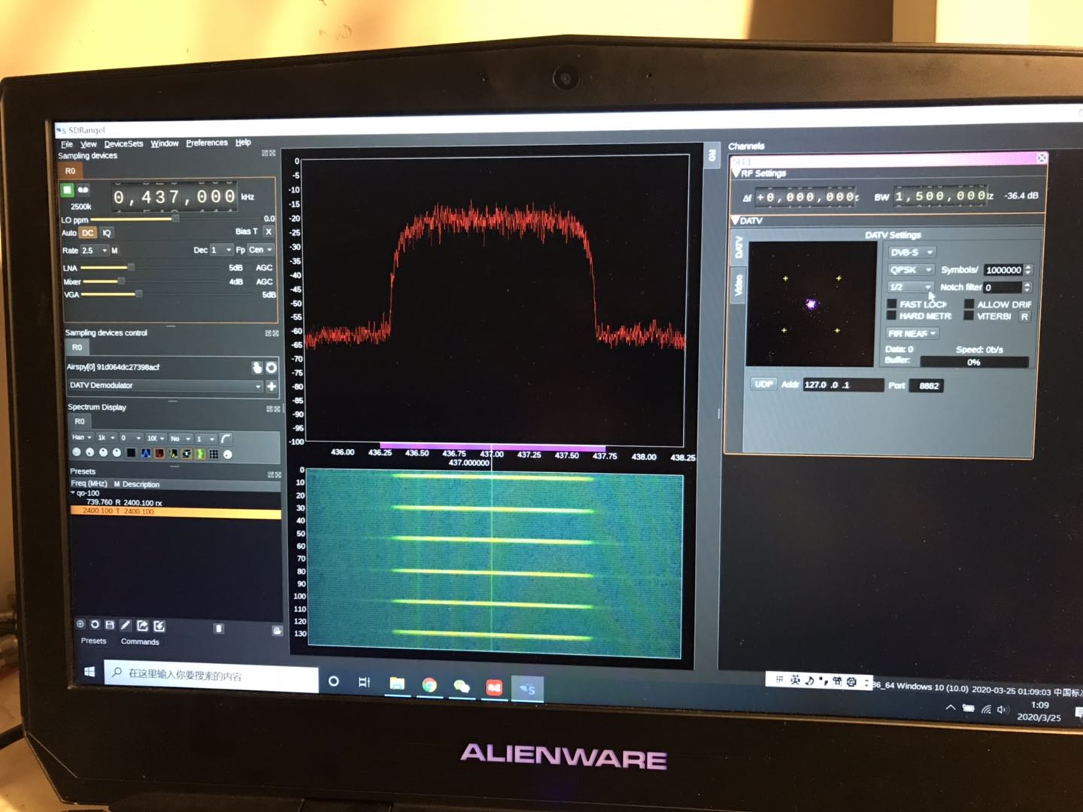The height and width of the screenshot is (812, 1083).
Task: Enable the HARD METRIC checkbox
Action: point(891,316)
